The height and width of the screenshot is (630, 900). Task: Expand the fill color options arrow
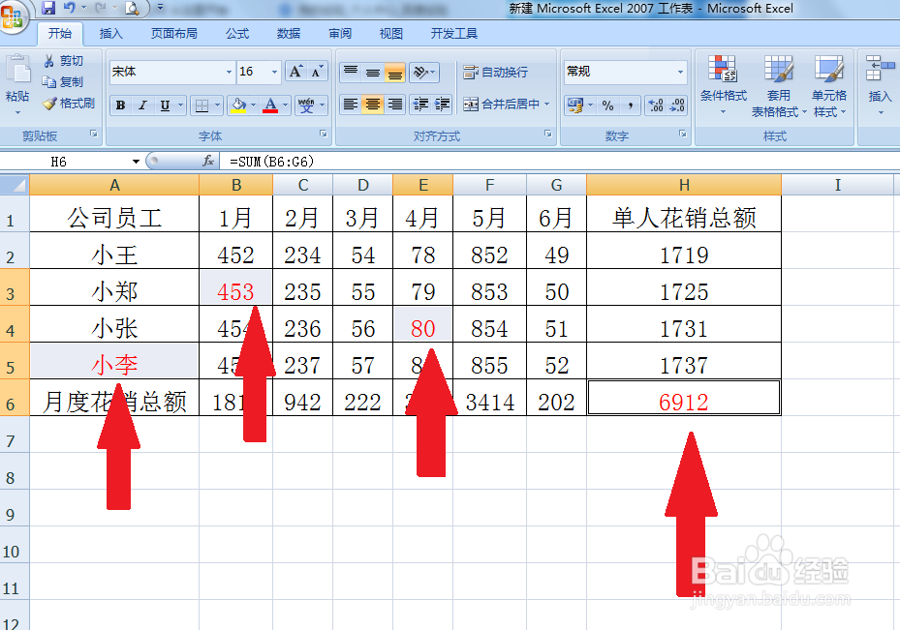(x=253, y=105)
